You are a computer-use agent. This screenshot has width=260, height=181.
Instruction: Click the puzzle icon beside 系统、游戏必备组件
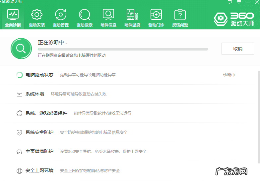pyautogui.click(x=19, y=113)
